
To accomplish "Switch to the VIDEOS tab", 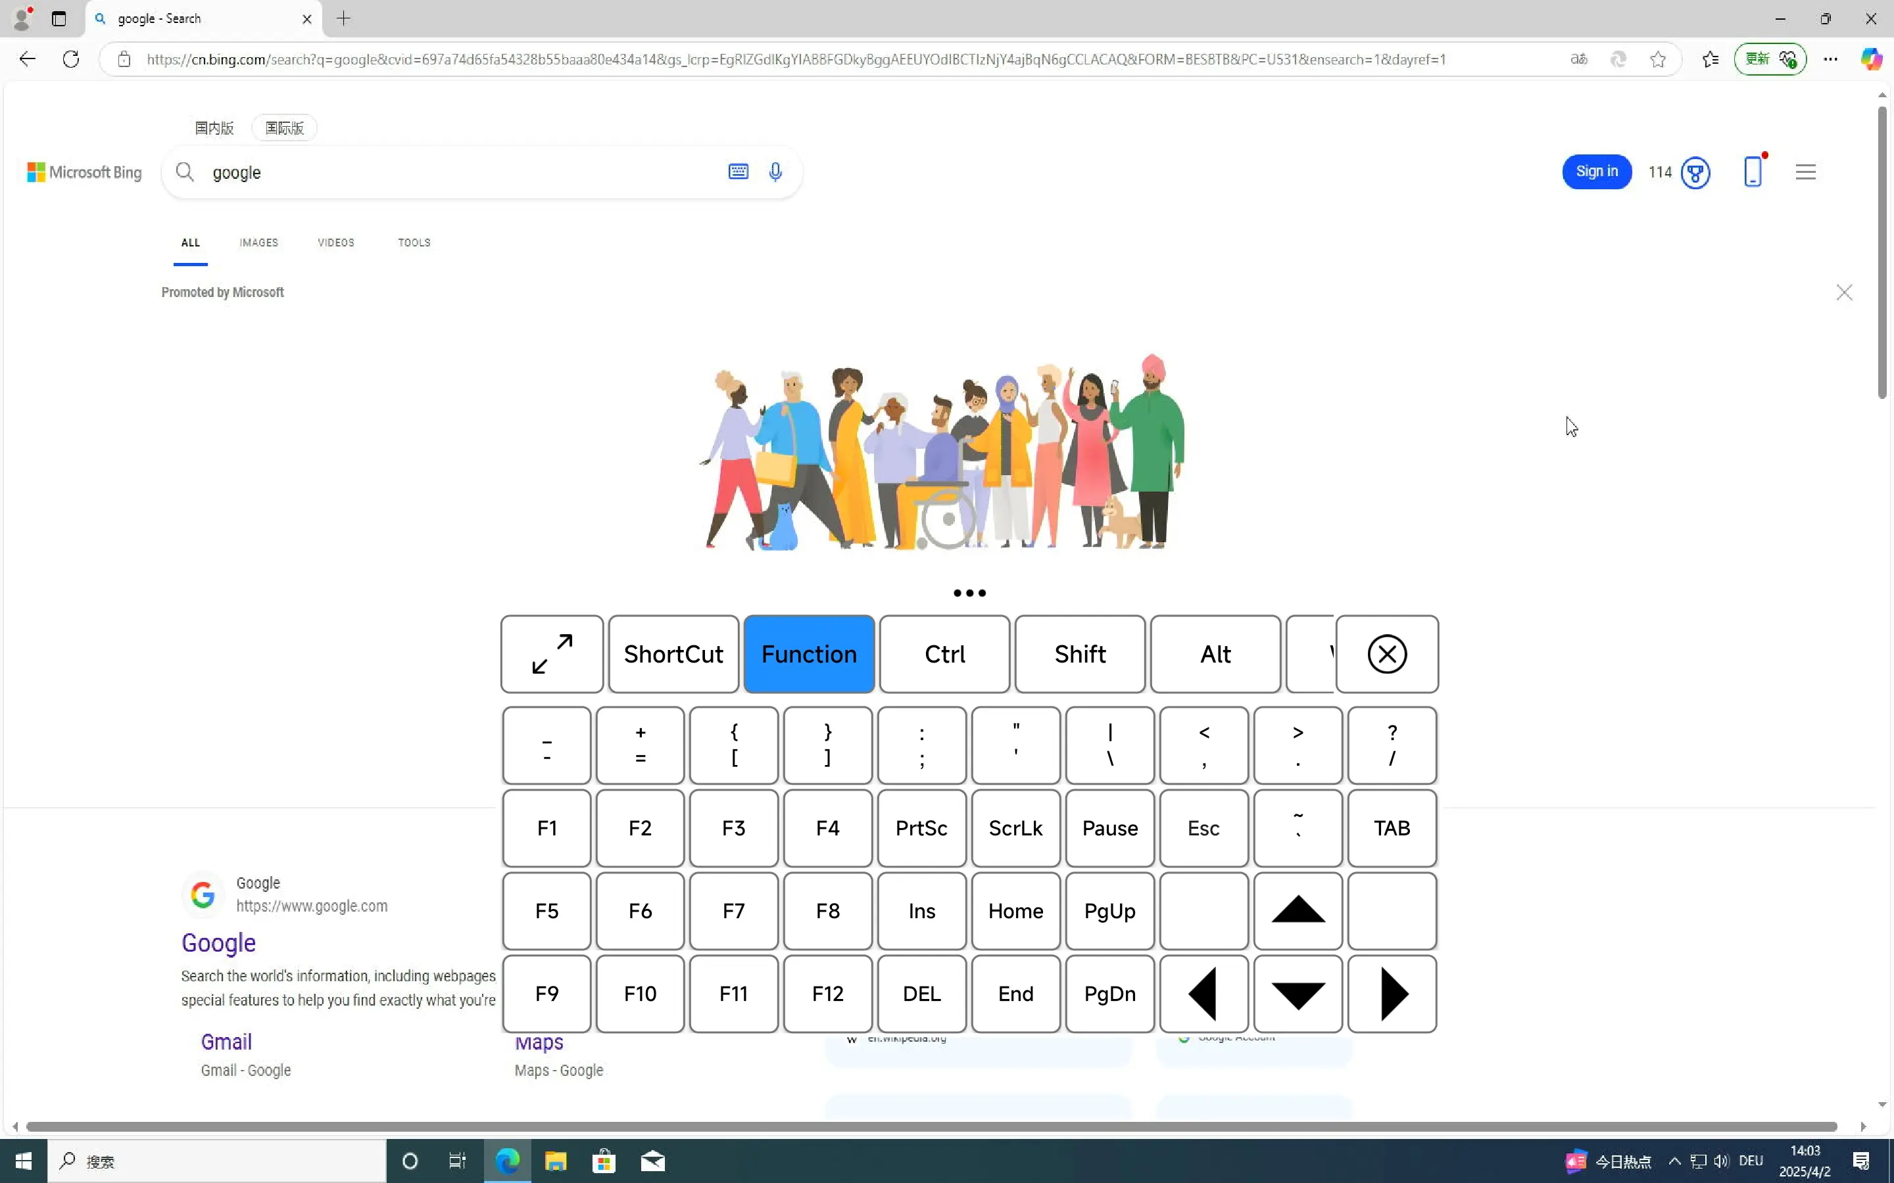I will 336,243.
